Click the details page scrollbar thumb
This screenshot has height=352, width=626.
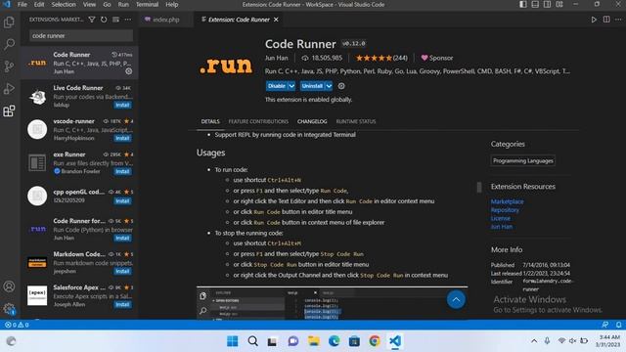point(479,187)
